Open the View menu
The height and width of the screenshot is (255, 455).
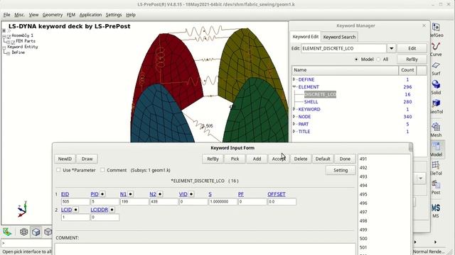click(33, 15)
